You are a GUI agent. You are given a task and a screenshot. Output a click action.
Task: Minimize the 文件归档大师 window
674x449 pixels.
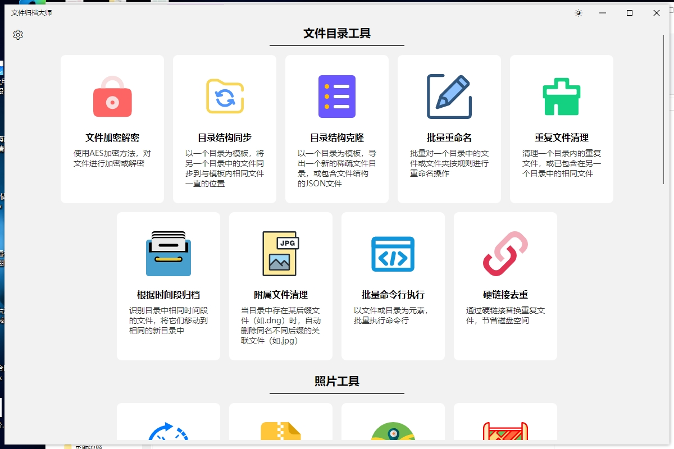[x=603, y=13]
